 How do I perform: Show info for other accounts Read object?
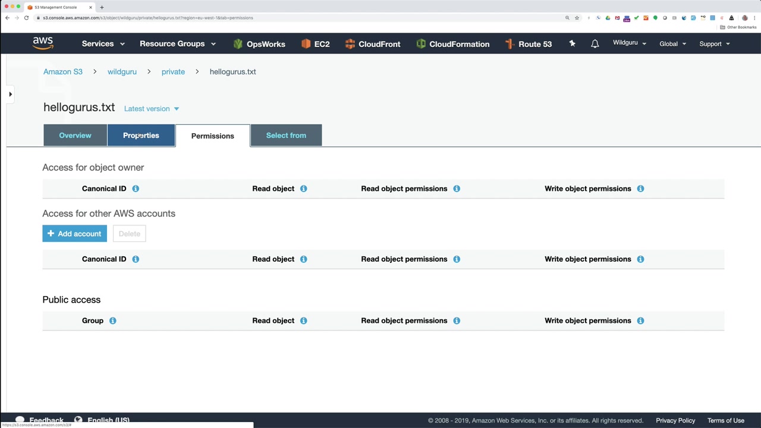point(303,259)
